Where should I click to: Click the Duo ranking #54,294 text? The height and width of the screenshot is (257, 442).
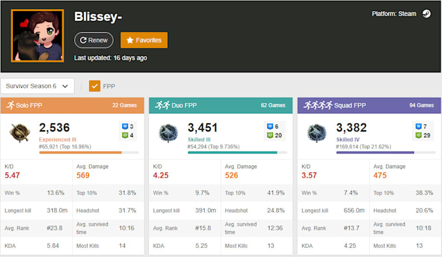click(214, 146)
